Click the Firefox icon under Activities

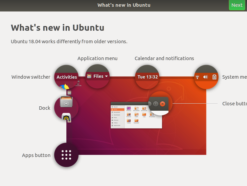click(x=64, y=86)
